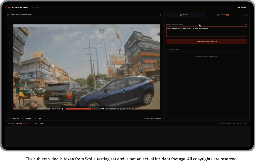
Task: Focus the visual analysis prompt text field
Action: click(207, 32)
